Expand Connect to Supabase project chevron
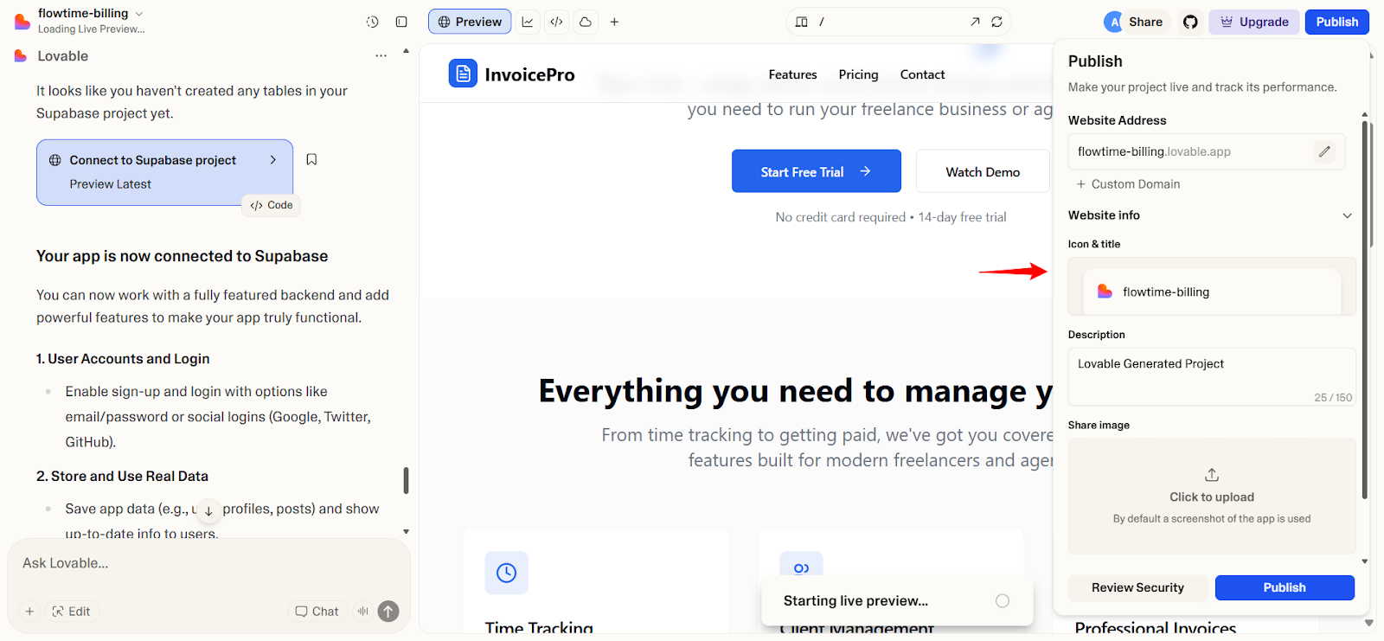The width and height of the screenshot is (1384, 641). 273,160
